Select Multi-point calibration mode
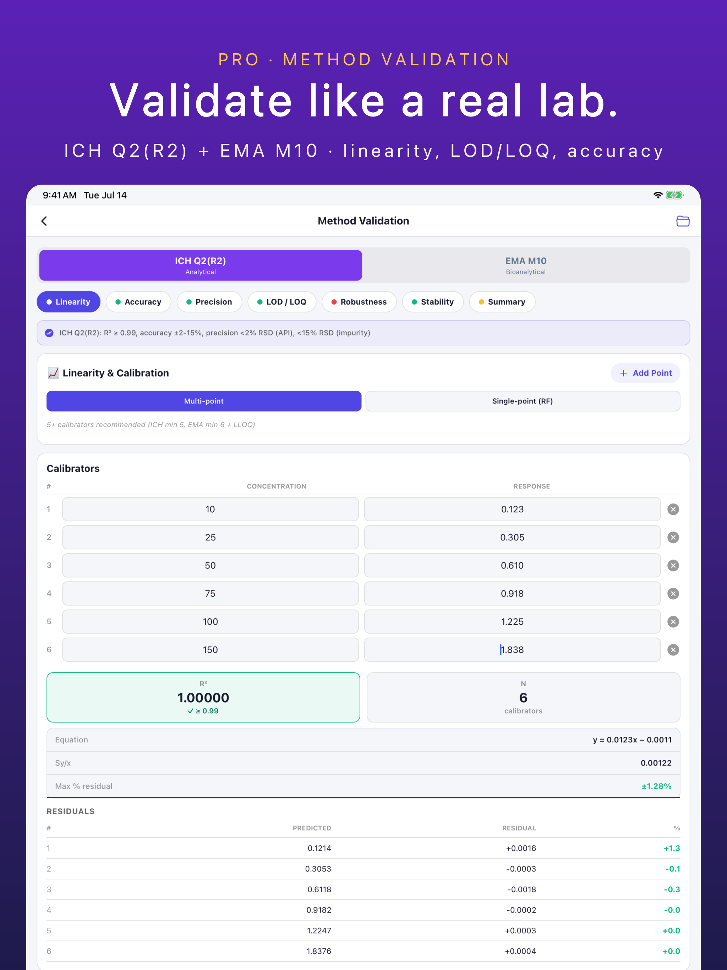This screenshot has height=970, width=727. coord(204,401)
